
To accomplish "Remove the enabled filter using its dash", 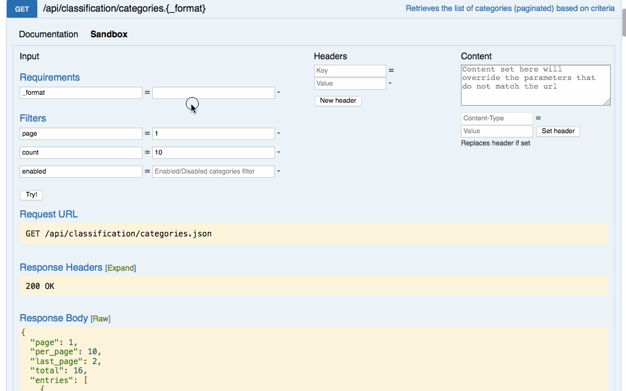I will point(279,171).
